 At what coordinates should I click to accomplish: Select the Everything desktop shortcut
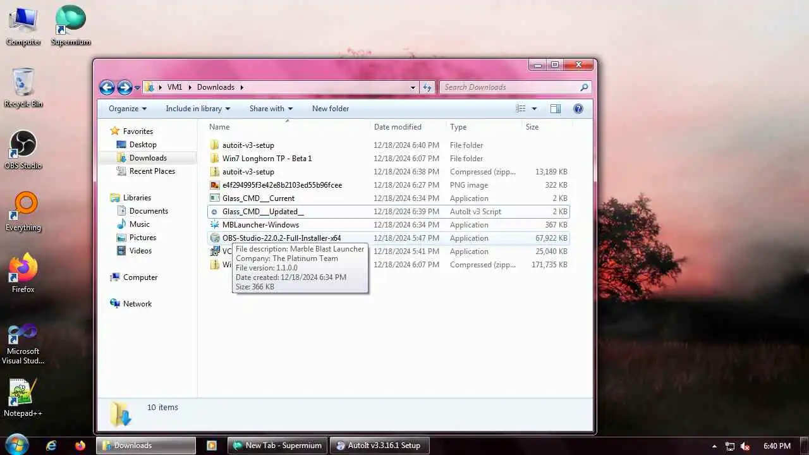coord(23,211)
